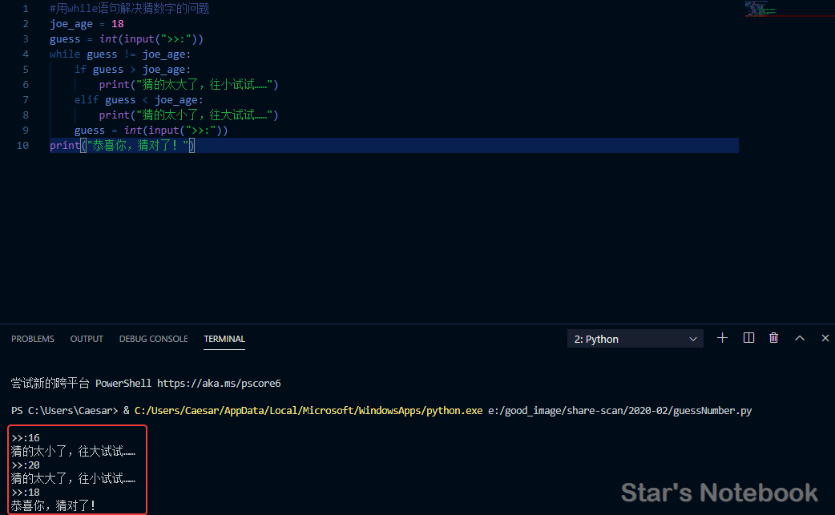Click line number 6 in the gutter
Viewport: 835px width, 515px height.
[26, 85]
